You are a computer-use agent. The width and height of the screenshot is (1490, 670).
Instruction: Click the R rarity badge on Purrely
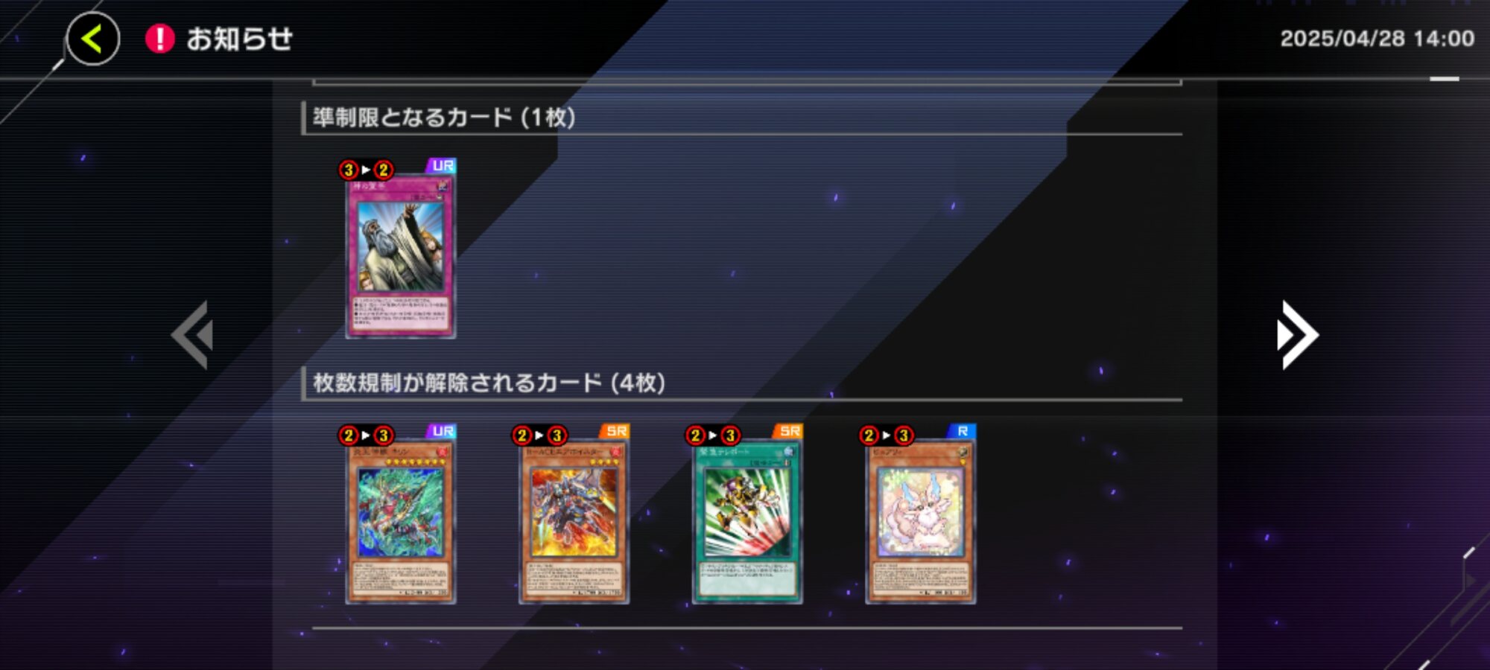coord(961,432)
